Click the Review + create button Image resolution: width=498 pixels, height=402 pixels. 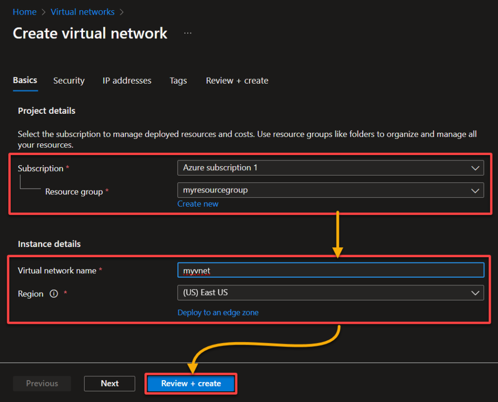point(191,384)
